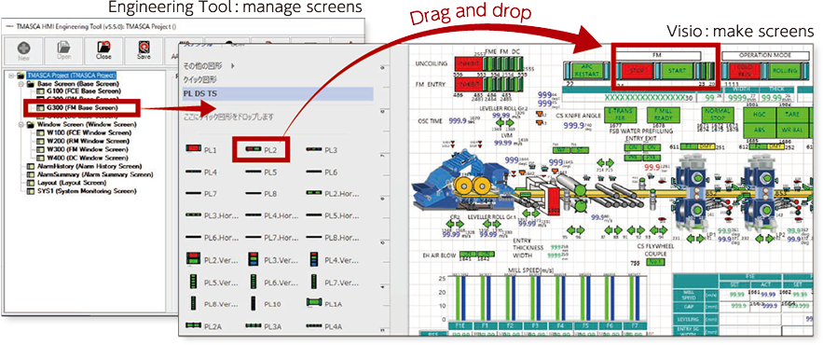823x345 pixels.
Task: Open the クイック図形 stencil entry
Action: [x=199, y=79]
